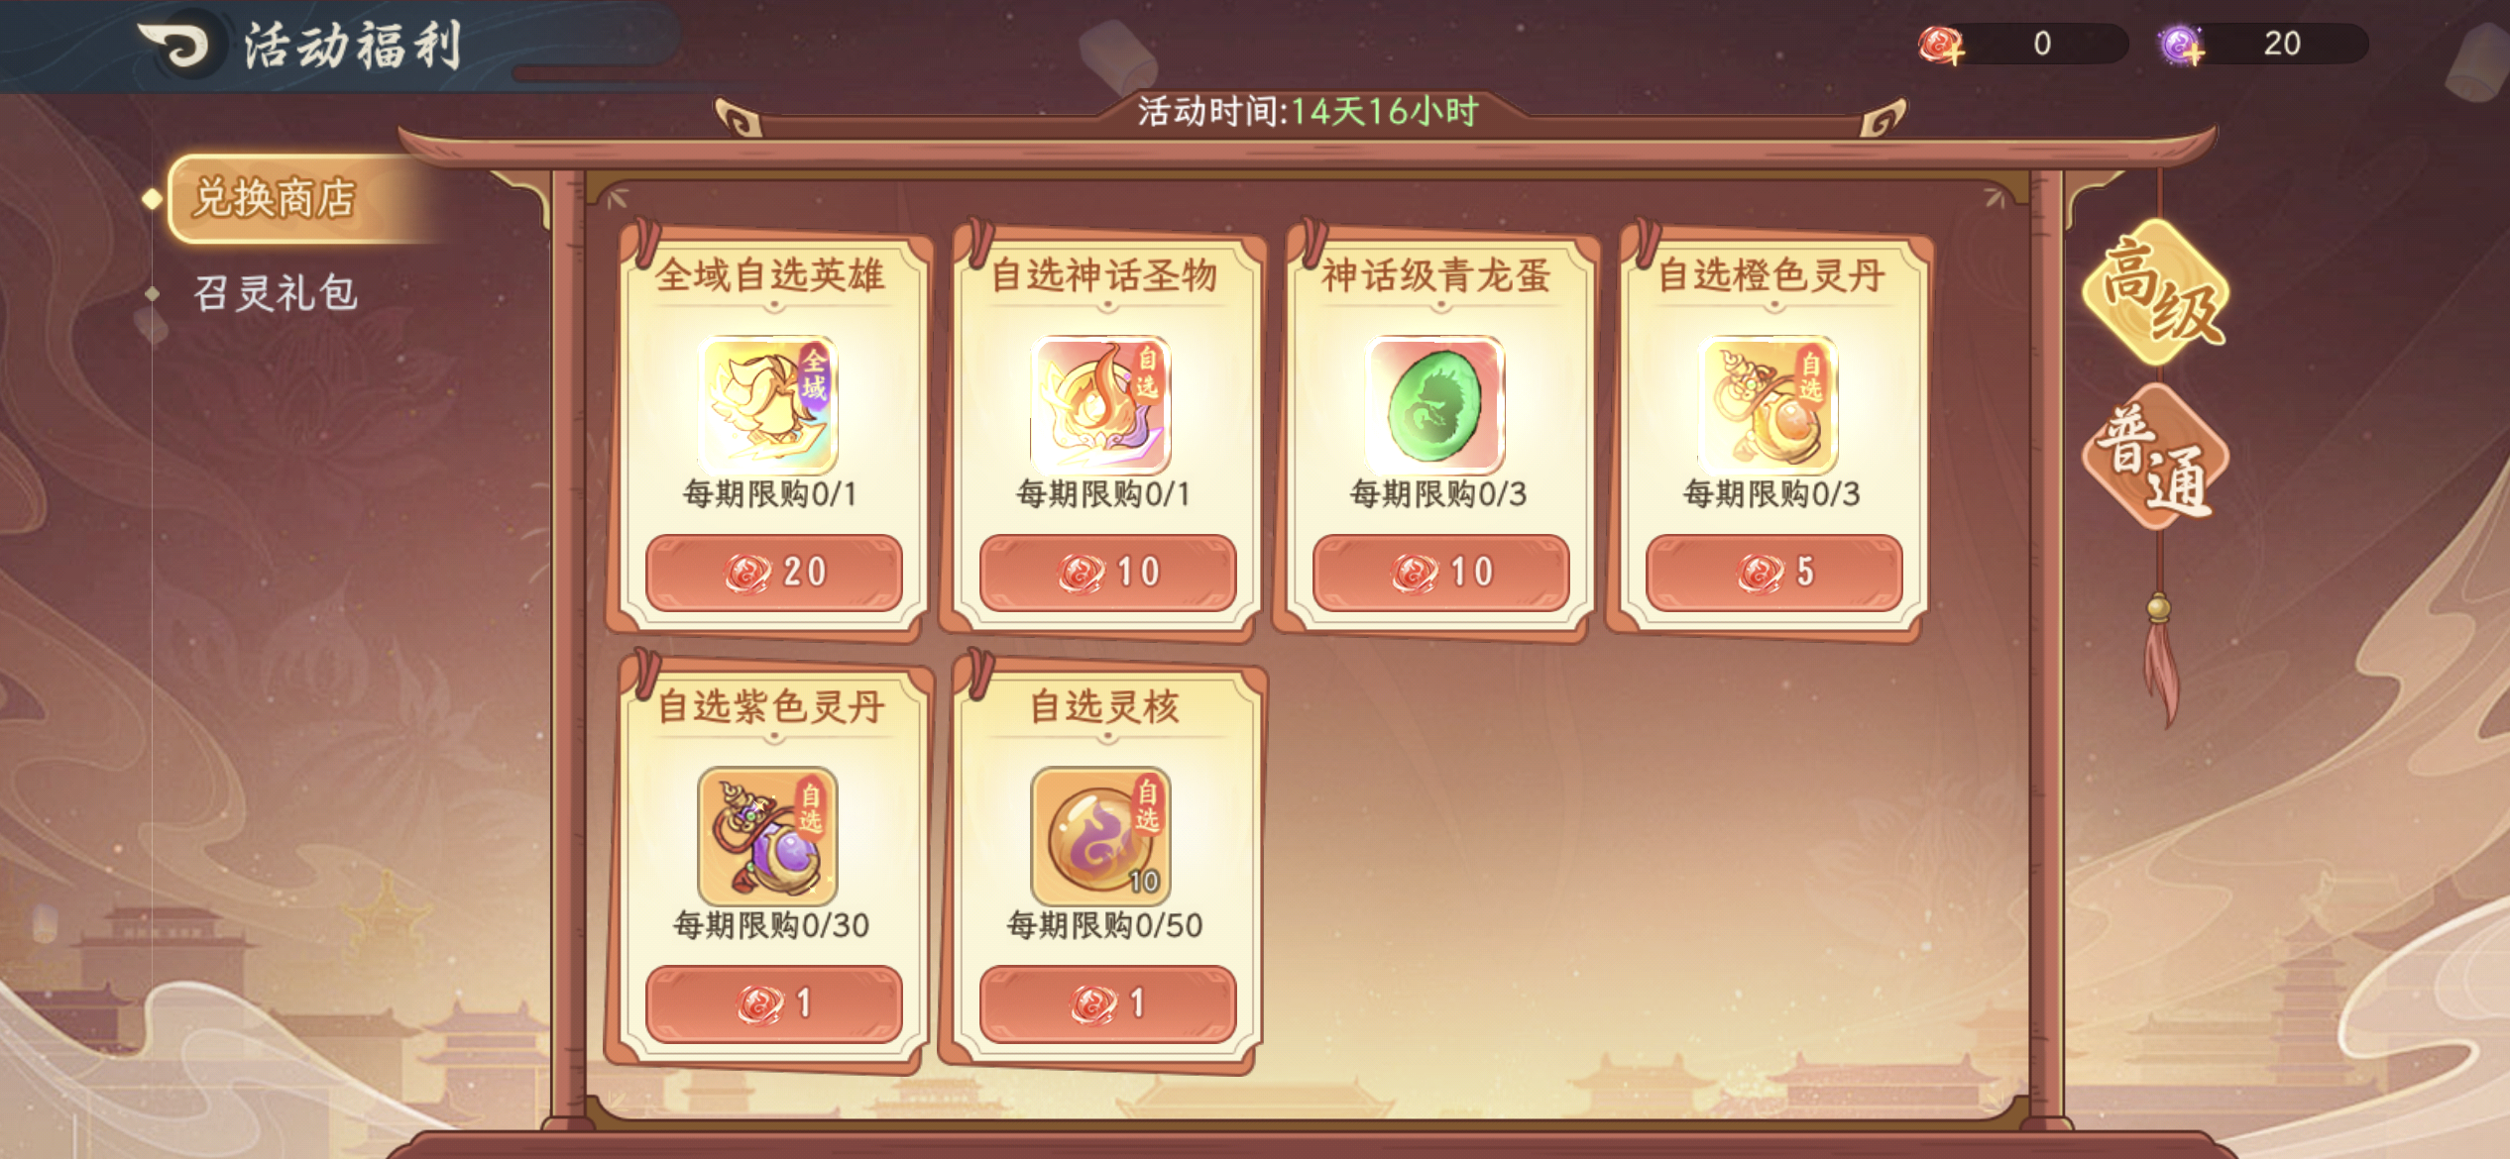Click the red rose currency icon at top
Viewport: 2510px width, 1159px height.
click(x=1941, y=45)
